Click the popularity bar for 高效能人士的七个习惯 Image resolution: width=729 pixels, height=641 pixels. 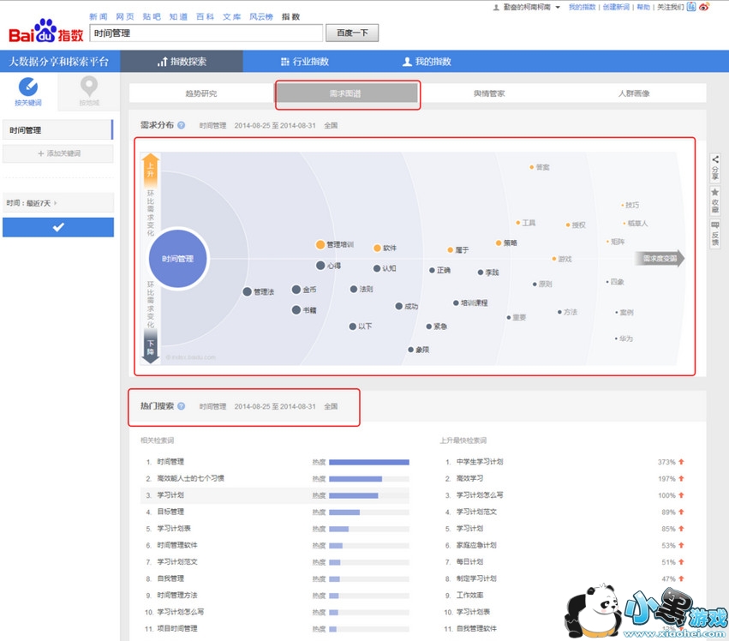(x=369, y=479)
